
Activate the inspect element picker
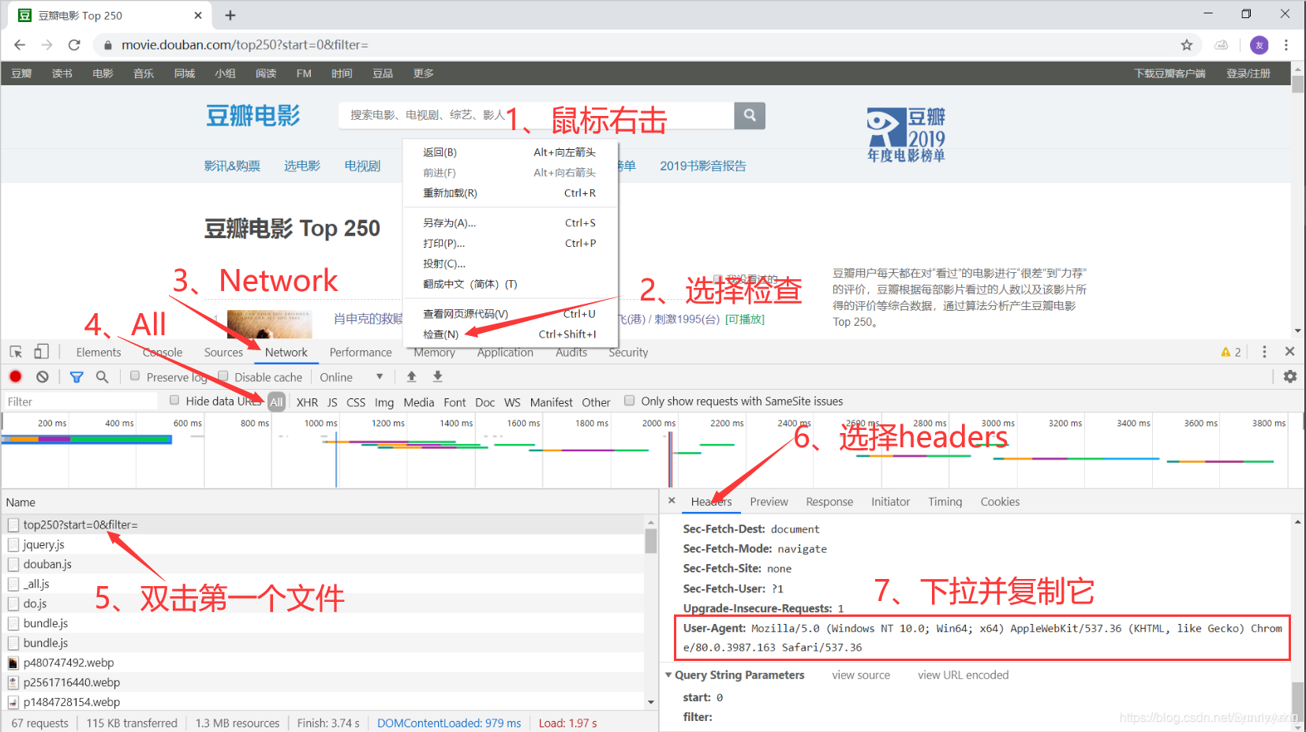click(16, 352)
